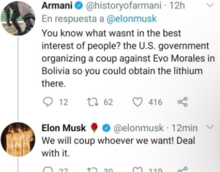The height and width of the screenshot is (172, 220).
Task: Click the Elon Musk display name
Action: [x=64, y=129]
